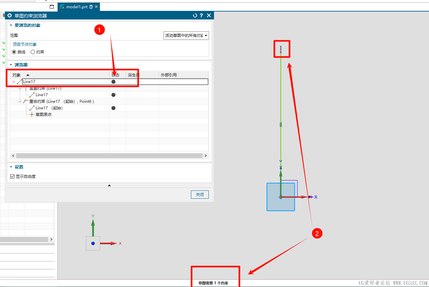Screen dimensions: 429x287
Task: Click the browser table scrollbar left arrow
Action: tap(14, 156)
